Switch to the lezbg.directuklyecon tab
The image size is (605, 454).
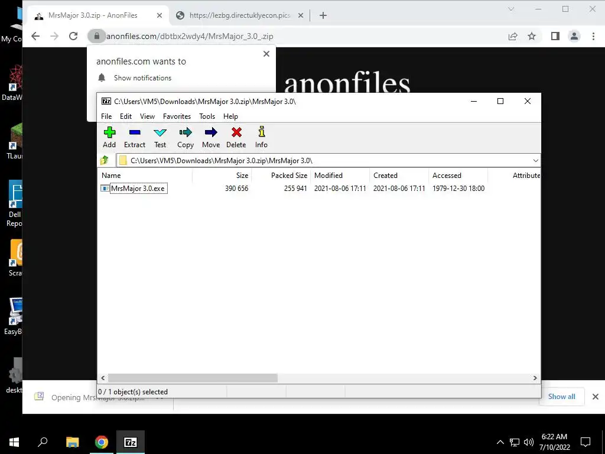[x=239, y=15]
